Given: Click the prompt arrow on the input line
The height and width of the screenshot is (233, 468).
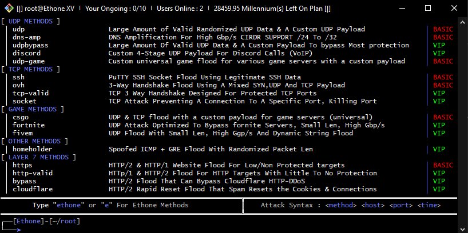Looking at the screenshot, I should [18, 230].
